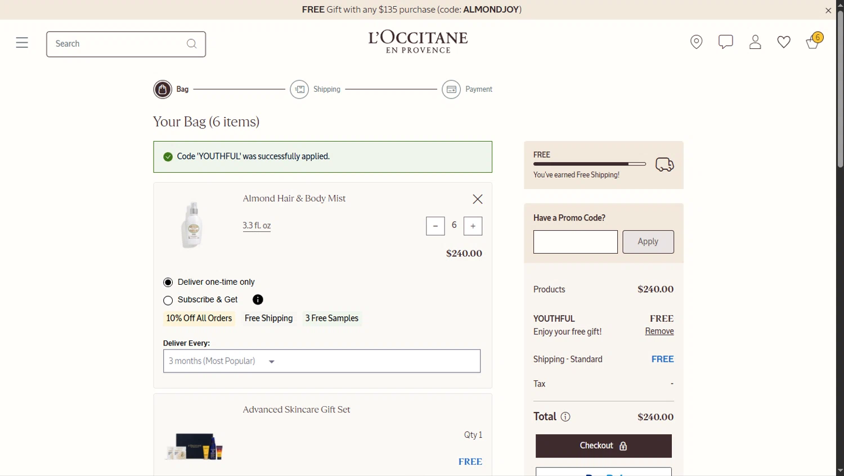Click the page vertical scrollbar

[840, 90]
